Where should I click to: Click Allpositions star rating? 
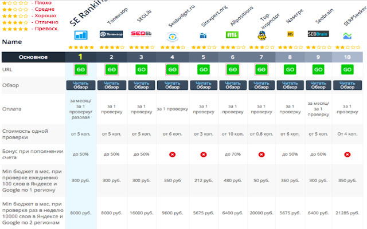click(x=233, y=48)
